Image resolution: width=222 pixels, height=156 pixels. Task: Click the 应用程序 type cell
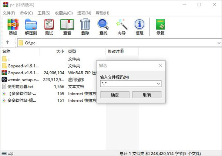click(76, 80)
